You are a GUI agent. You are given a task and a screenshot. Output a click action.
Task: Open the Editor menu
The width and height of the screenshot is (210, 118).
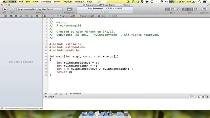(x=57, y=2)
